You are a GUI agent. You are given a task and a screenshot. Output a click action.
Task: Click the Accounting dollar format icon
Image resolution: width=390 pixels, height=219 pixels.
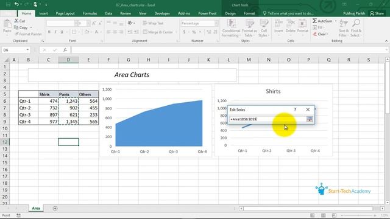184,32
